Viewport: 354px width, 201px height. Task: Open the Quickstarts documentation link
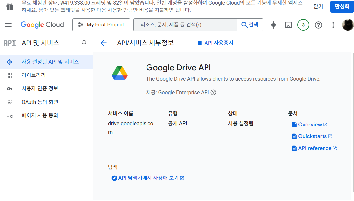pyautogui.click(x=312, y=136)
